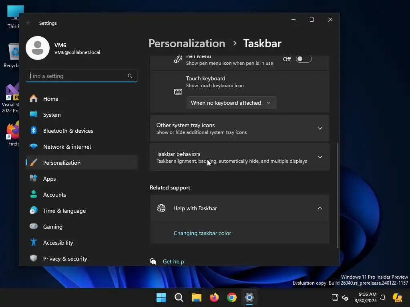Click the Get help chat icon

pos(153,261)
